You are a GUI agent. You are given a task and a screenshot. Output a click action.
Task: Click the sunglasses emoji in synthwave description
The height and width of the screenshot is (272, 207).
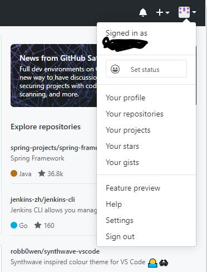point(164,263)
